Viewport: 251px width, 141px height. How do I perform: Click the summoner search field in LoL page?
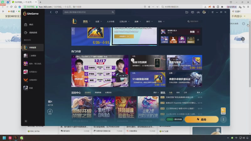(x=194, y=21)
